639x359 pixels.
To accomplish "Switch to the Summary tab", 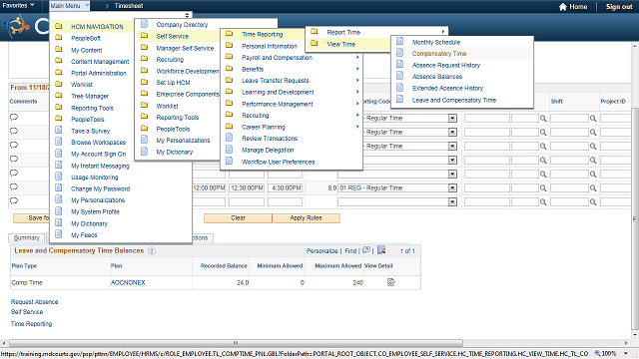I will pyautogui.click(x=27, y=237).
